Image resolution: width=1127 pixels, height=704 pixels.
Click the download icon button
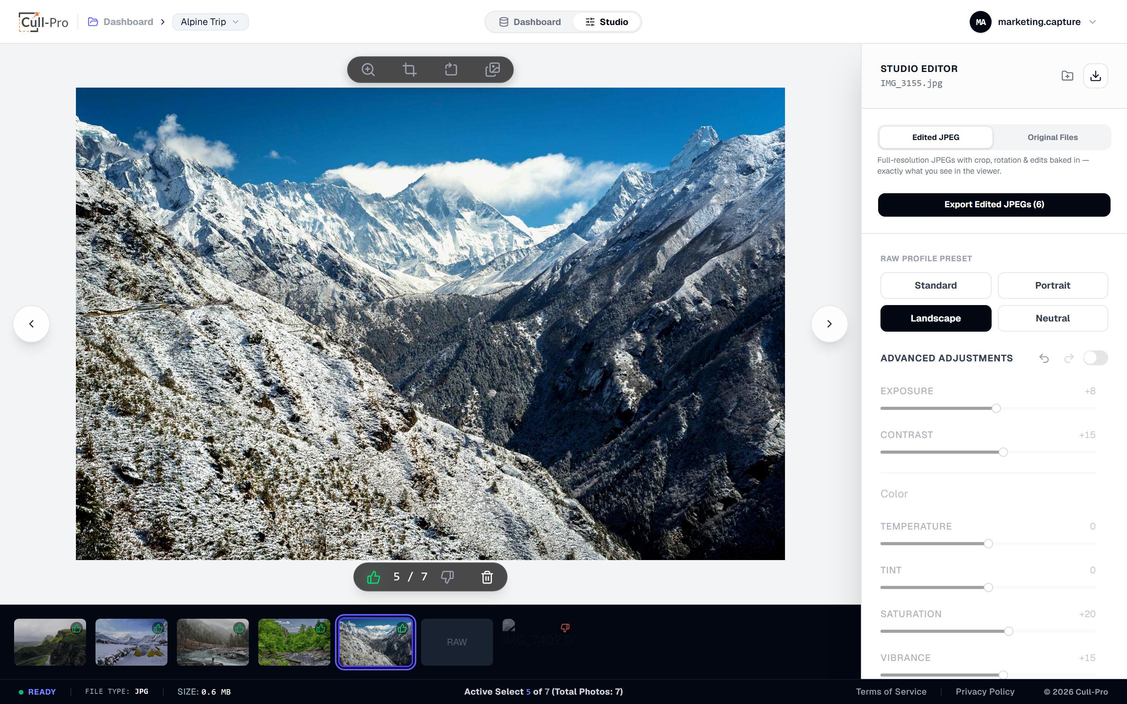tap(1095, 76)
